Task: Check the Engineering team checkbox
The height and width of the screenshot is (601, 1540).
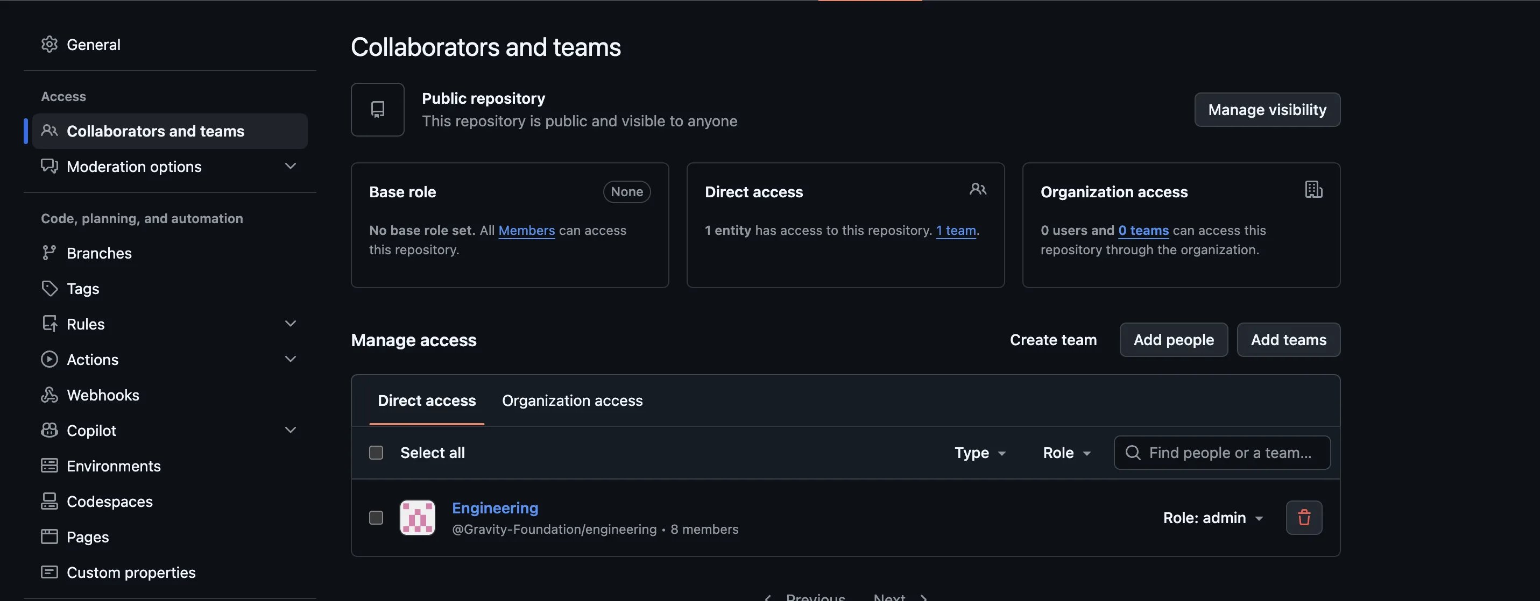Action: click(376, 517)
